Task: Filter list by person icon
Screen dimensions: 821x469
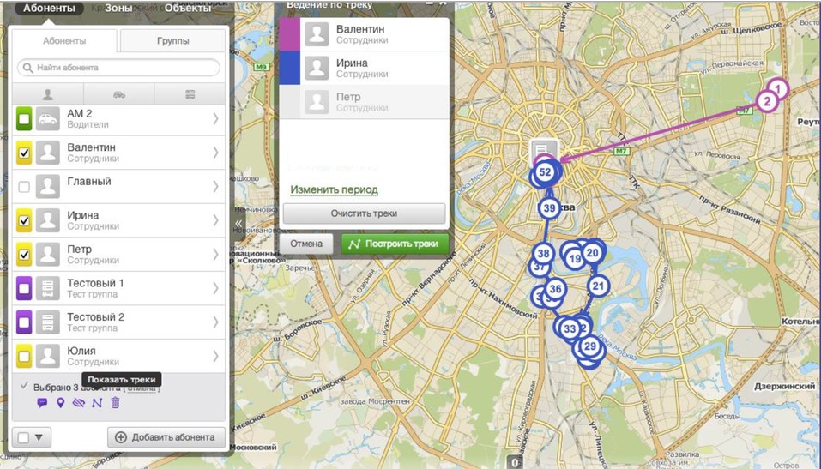Action: point(48,94)
